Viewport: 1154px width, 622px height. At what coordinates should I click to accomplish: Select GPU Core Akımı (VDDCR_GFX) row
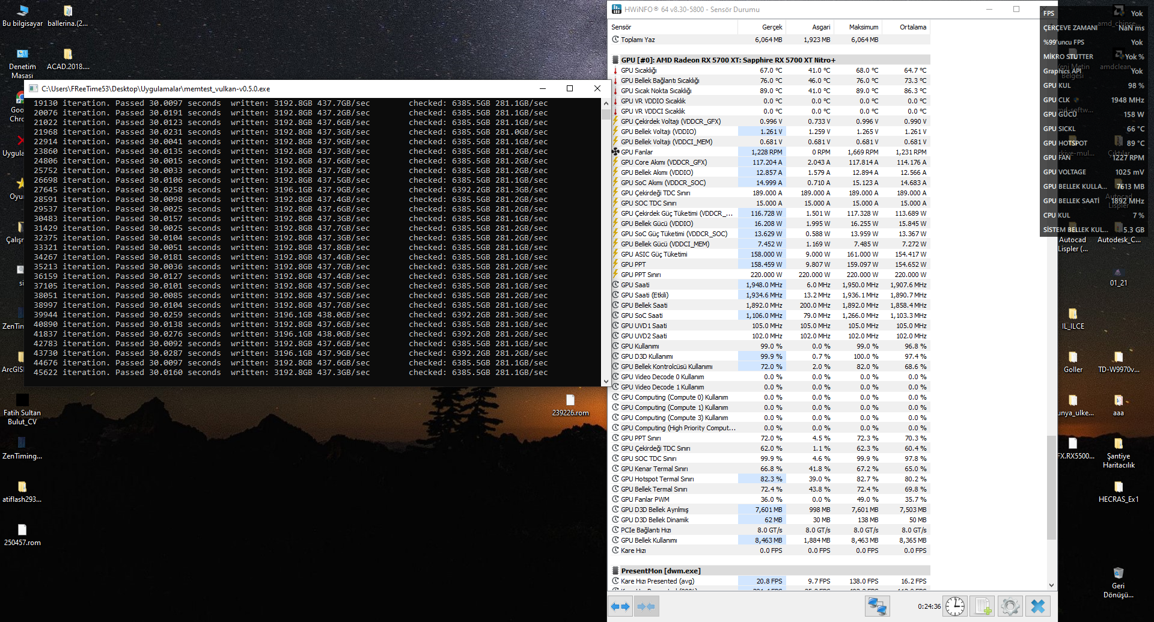pyautogui.click(x=771, y=162)
